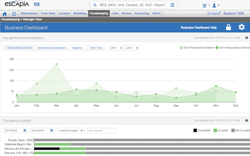
Task: Expand the 2015 year dropdown
Action: [116, 48]
